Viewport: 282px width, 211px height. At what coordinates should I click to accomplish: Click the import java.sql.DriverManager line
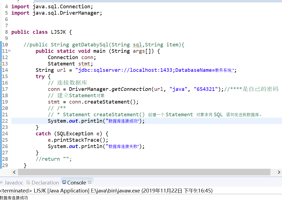(55, 13)
